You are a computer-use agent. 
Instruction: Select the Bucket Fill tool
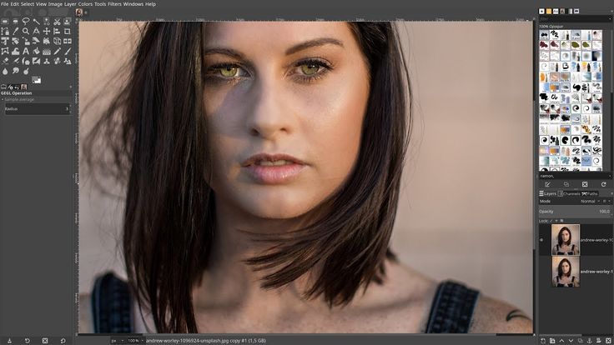(x=36, y=51)
